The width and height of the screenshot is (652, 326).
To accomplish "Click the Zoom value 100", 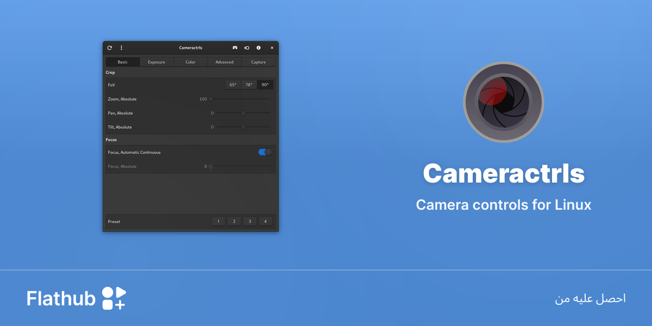I will [203, 99].
